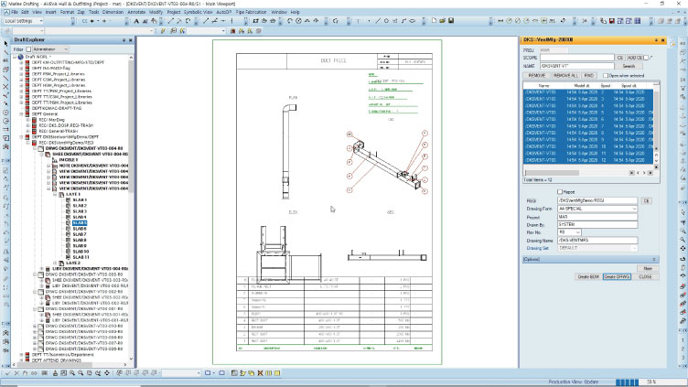688x387 pixels.
Task: Click the Create DRWGs button
Action: point(617,277)
